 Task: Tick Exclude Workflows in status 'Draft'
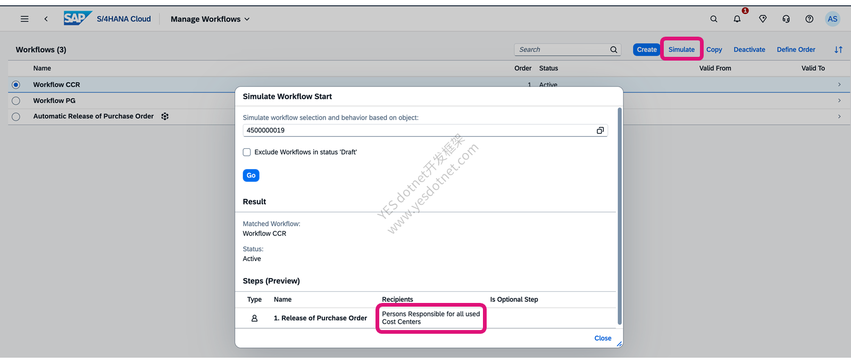(247, 152)
